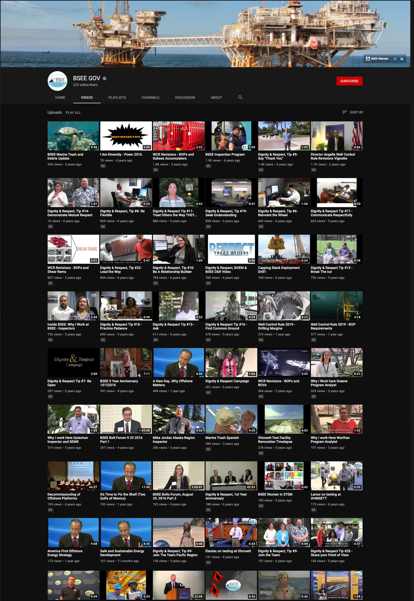Image resolution: width=414 pixels, height=601 pixels.
Task: Open Well Control Rule 2019 BOP Requirements thumbnail
Action: [x=337, y=306]
